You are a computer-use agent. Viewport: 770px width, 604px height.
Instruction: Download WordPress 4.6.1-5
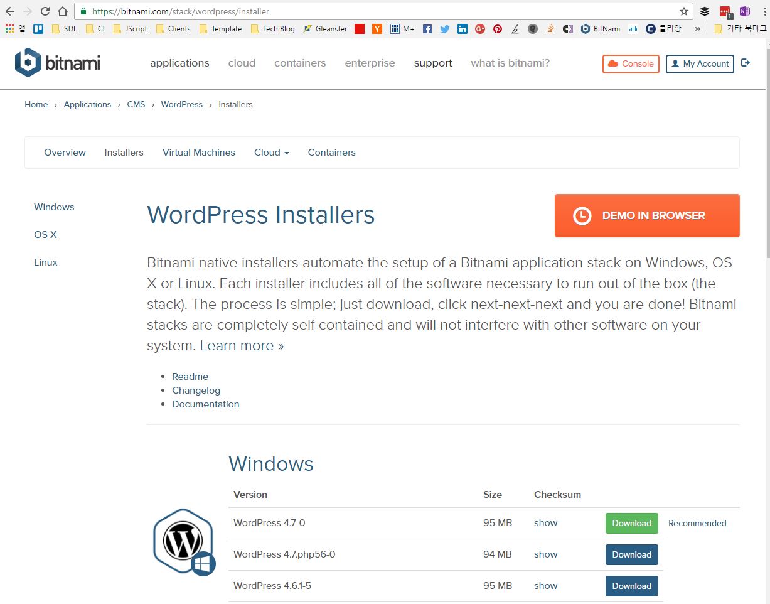coord(631,586)
